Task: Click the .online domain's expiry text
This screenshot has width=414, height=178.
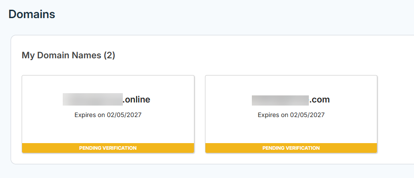Action: 108,115
